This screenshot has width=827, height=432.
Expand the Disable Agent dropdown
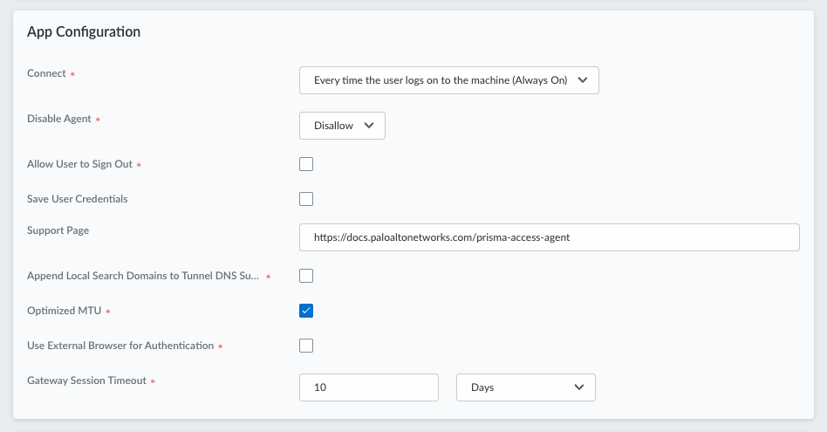pos(342,126)
